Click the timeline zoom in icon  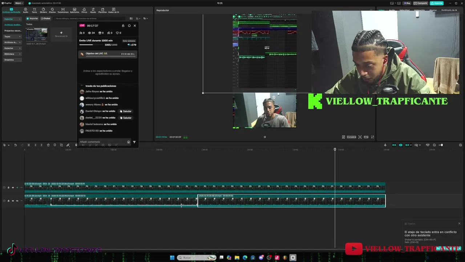point(460,145)
